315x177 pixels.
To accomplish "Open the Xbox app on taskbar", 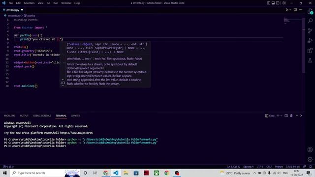I will click(x=157, y=173).
